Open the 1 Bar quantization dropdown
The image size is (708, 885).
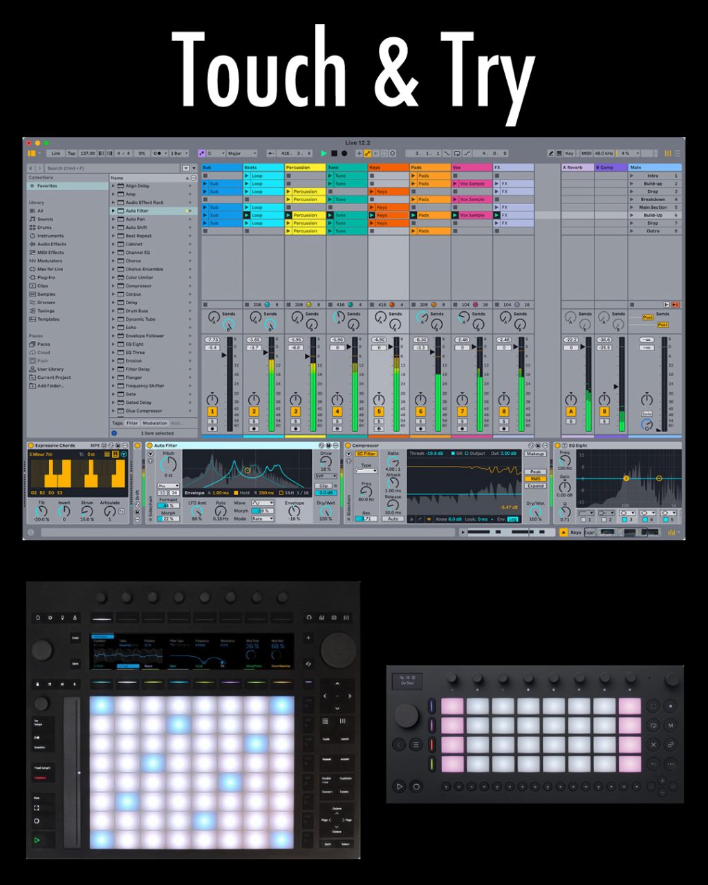(178, 153)
